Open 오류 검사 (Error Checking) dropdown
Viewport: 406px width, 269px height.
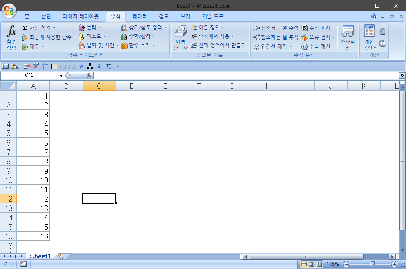tap(333, 37)
